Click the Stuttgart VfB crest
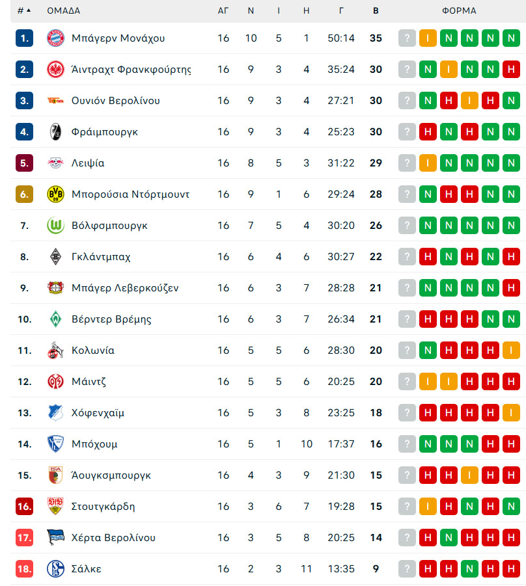The image size is (526, 586). (x=55, y=507)
